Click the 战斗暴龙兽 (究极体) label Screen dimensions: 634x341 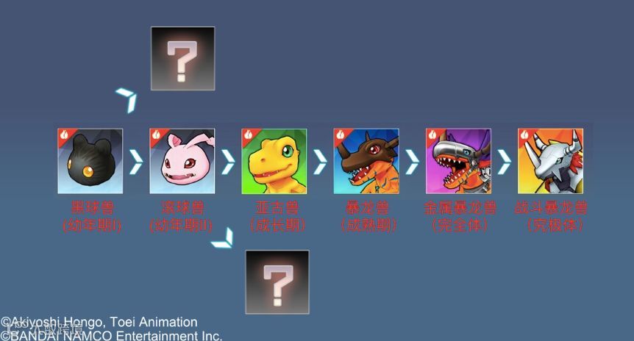(551, 217)
